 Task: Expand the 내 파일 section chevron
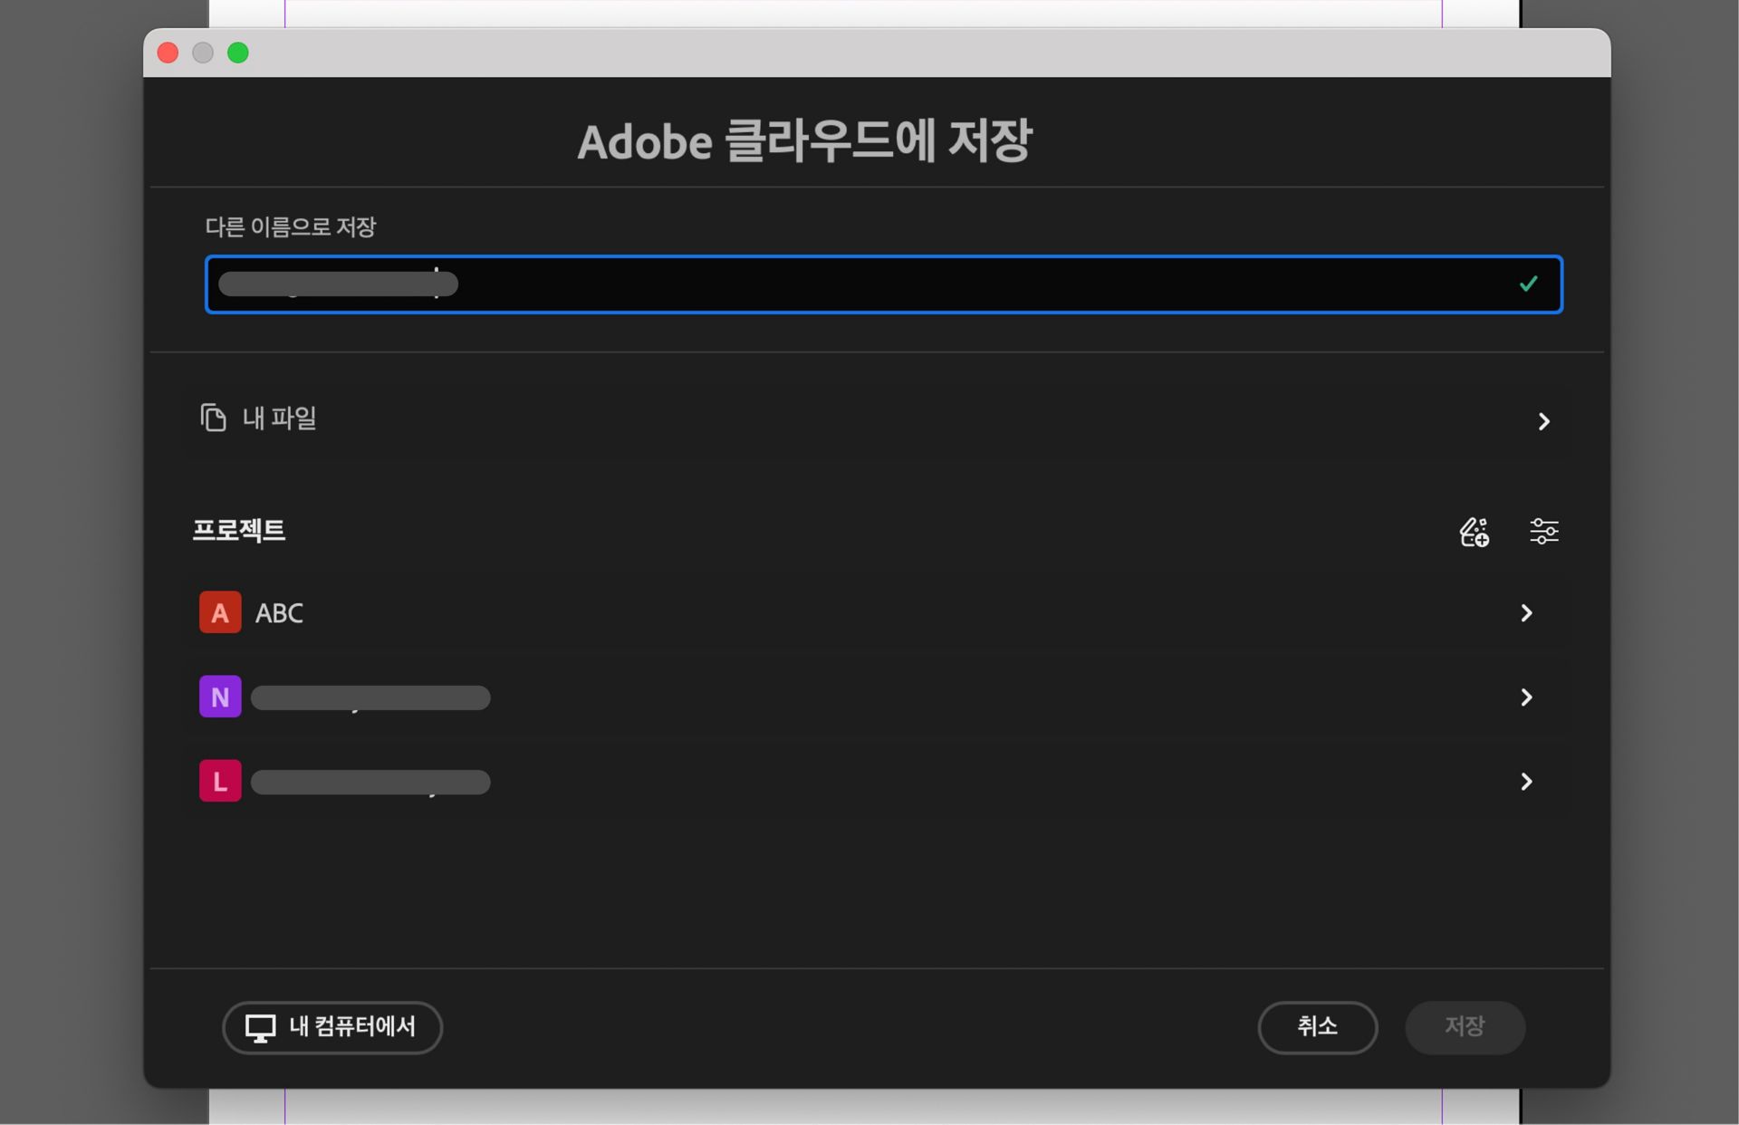point(1544,421)
